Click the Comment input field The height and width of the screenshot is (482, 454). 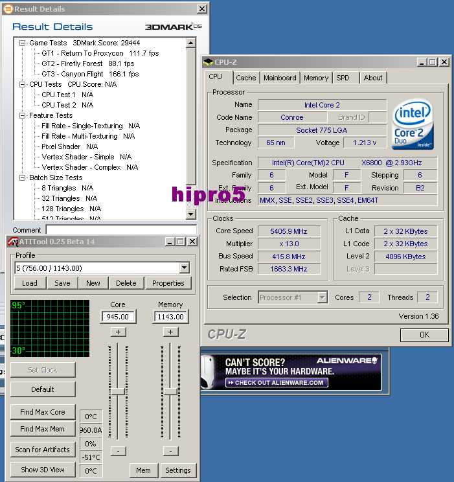(121, 229)
